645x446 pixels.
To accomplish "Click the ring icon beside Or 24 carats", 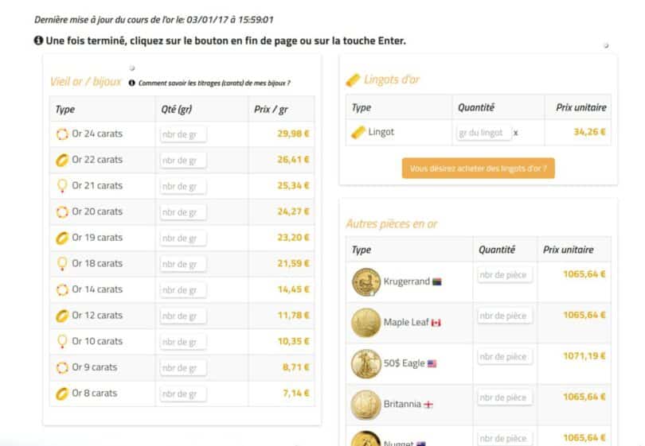I will 62,134.
